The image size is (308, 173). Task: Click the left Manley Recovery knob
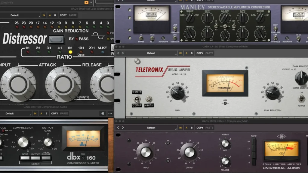point(190,18)
